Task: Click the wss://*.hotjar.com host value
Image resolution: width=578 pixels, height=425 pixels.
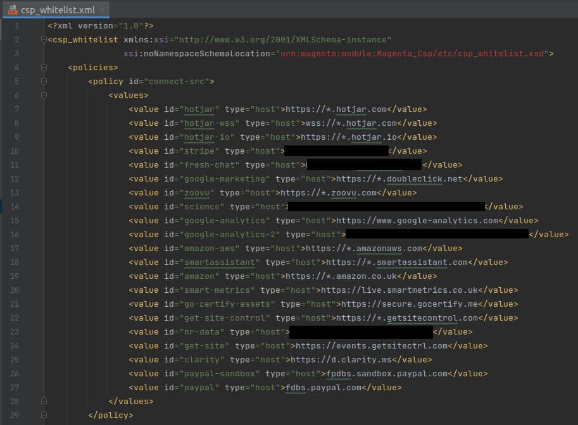Action: (x=351, y=123)
